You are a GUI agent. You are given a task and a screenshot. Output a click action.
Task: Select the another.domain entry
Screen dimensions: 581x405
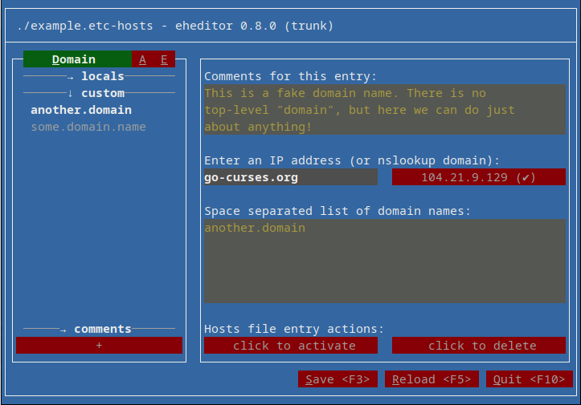pos(81,110)
